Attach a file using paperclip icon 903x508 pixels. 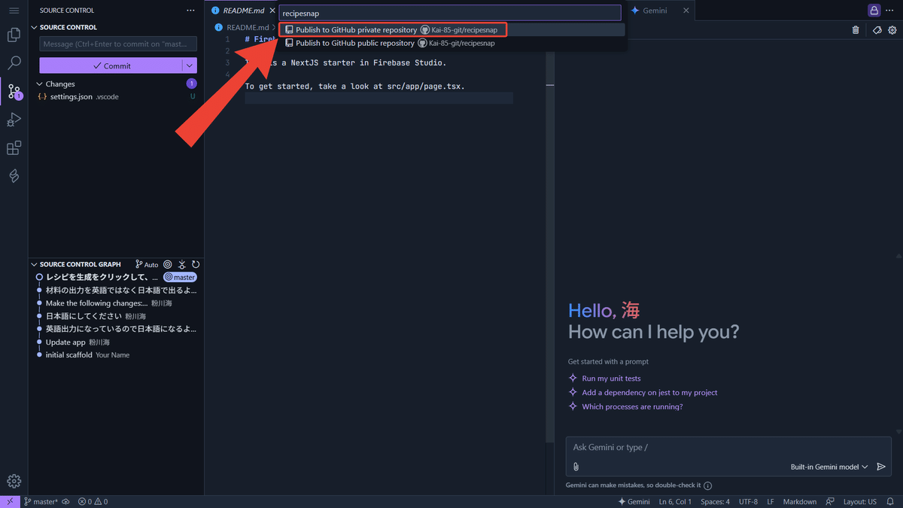[x=576, y=467]
